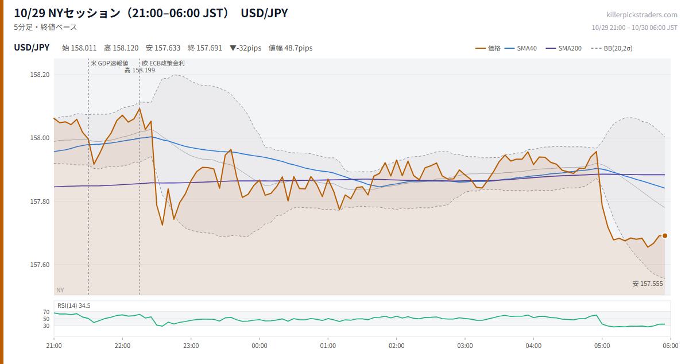This screenshot has height=364, width=689.
Task: Click the RSI 50 level label
Action: 47,319
